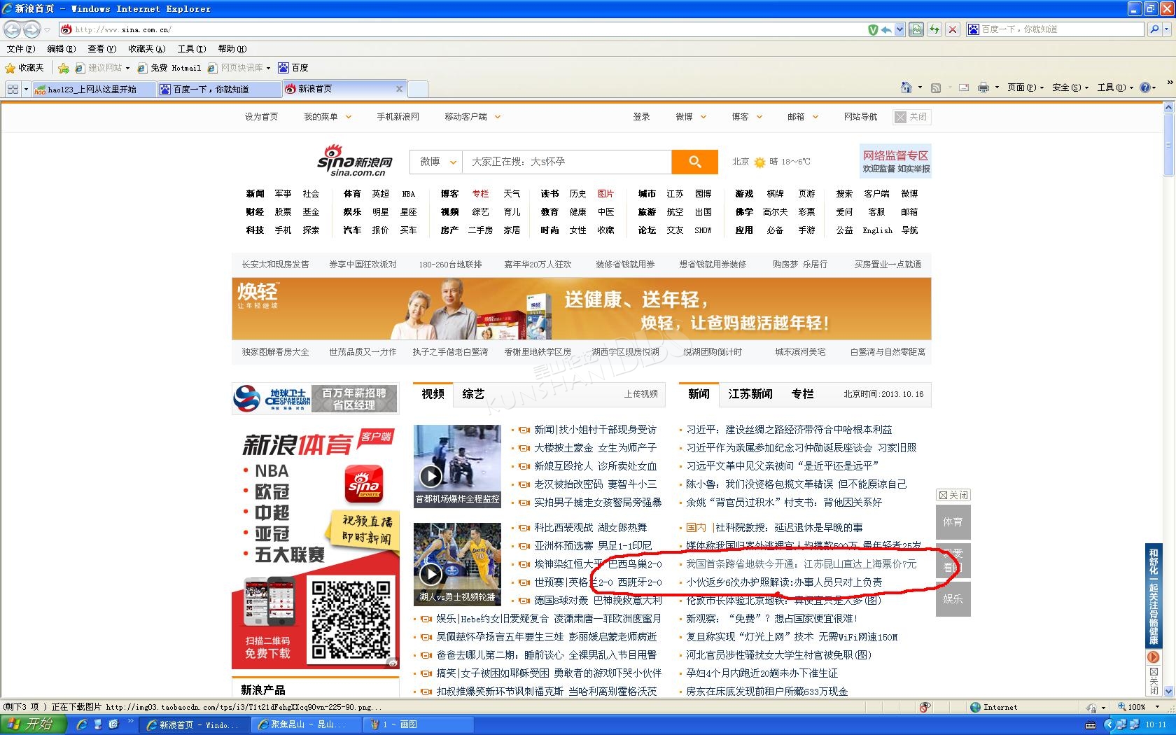1176x735 pixels.
Task: Open the 查看(V) menu
Action: point(101,49)
